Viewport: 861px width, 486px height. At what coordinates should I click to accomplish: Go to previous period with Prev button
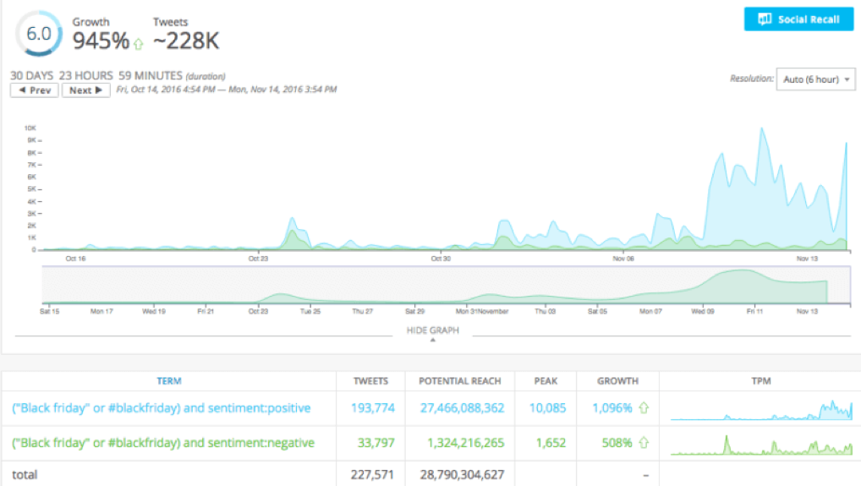click(x=34, y=90)
